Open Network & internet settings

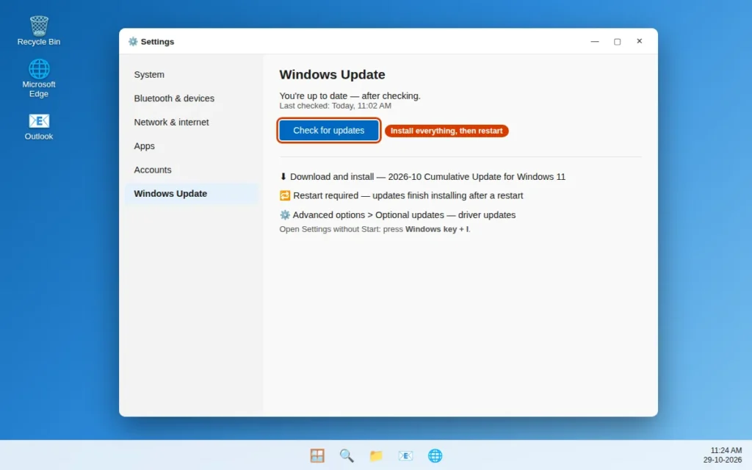tap(192, 123)
